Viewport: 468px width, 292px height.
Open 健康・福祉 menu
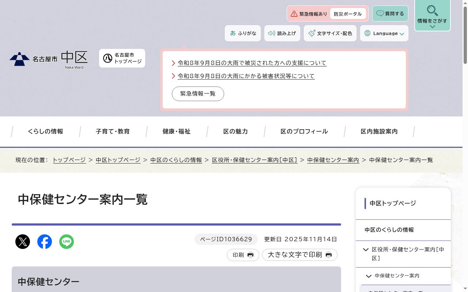tap(177, 131)
